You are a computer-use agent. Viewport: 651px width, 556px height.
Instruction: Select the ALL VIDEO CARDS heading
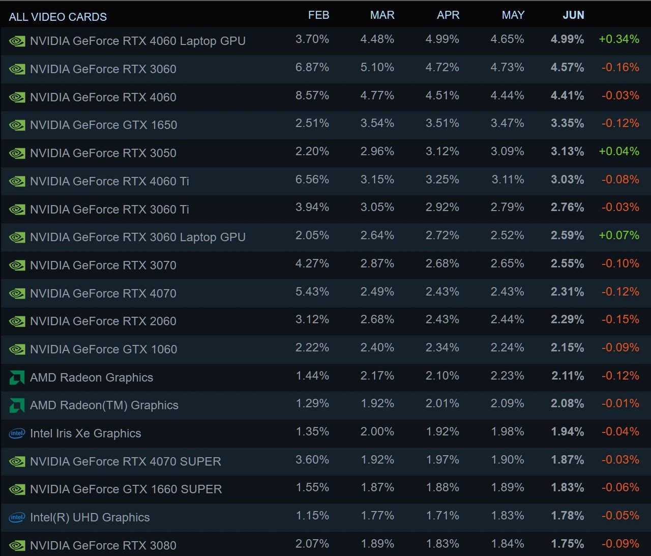(58, 17)
